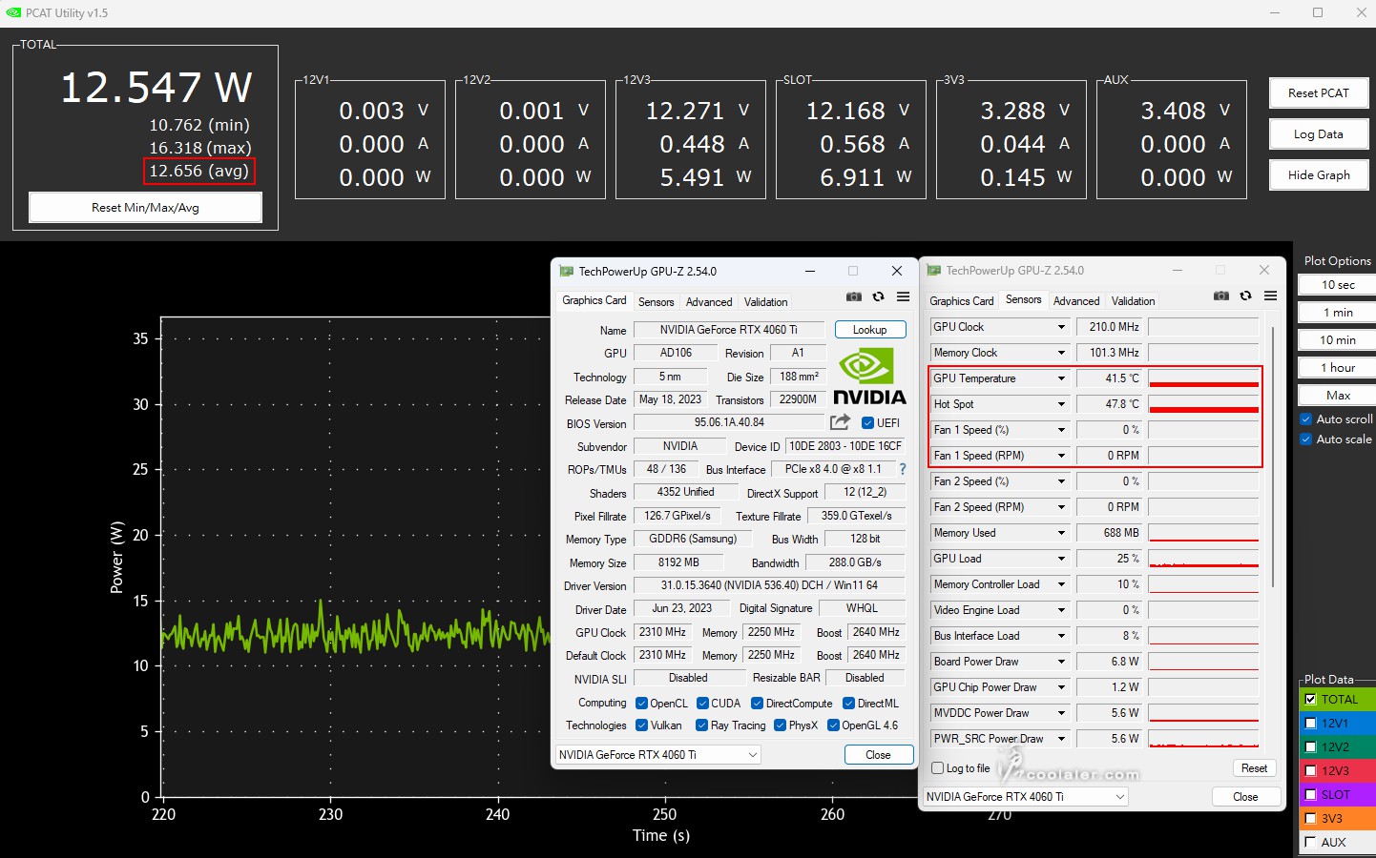1376x858 pixels.
Task: Click the GPU-Z icon in the Graphics Card window title bar
Action: pos(567,272)
